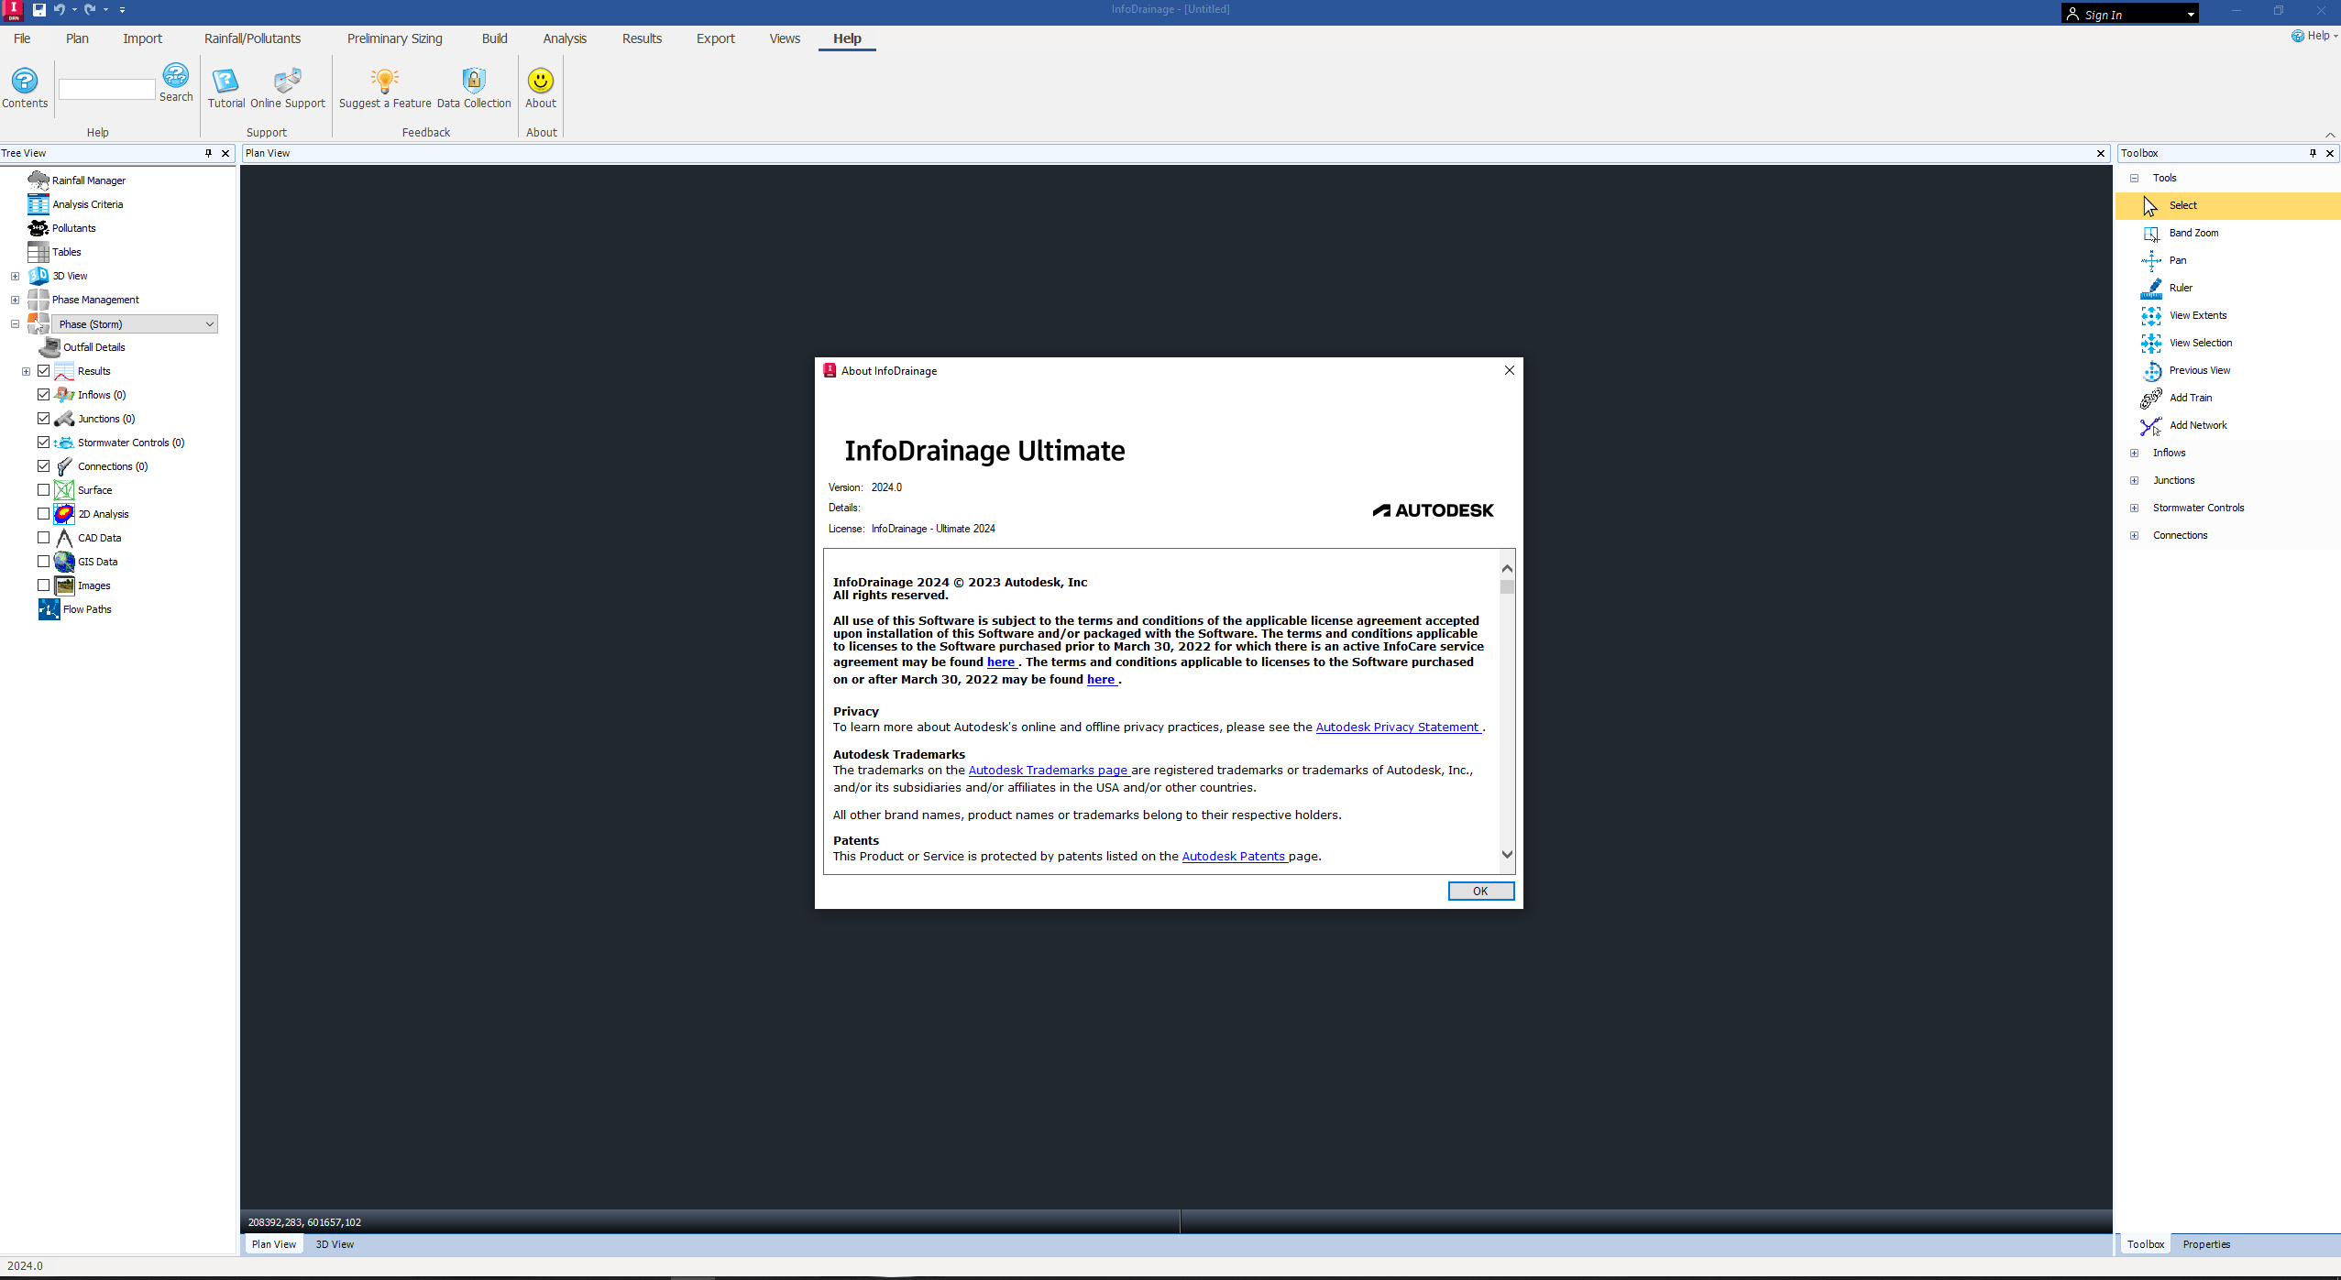Select the About icon in Help ribbon
This screenshot has height=1280, width=2341.
pyautogui.click(x=540, y=89)
